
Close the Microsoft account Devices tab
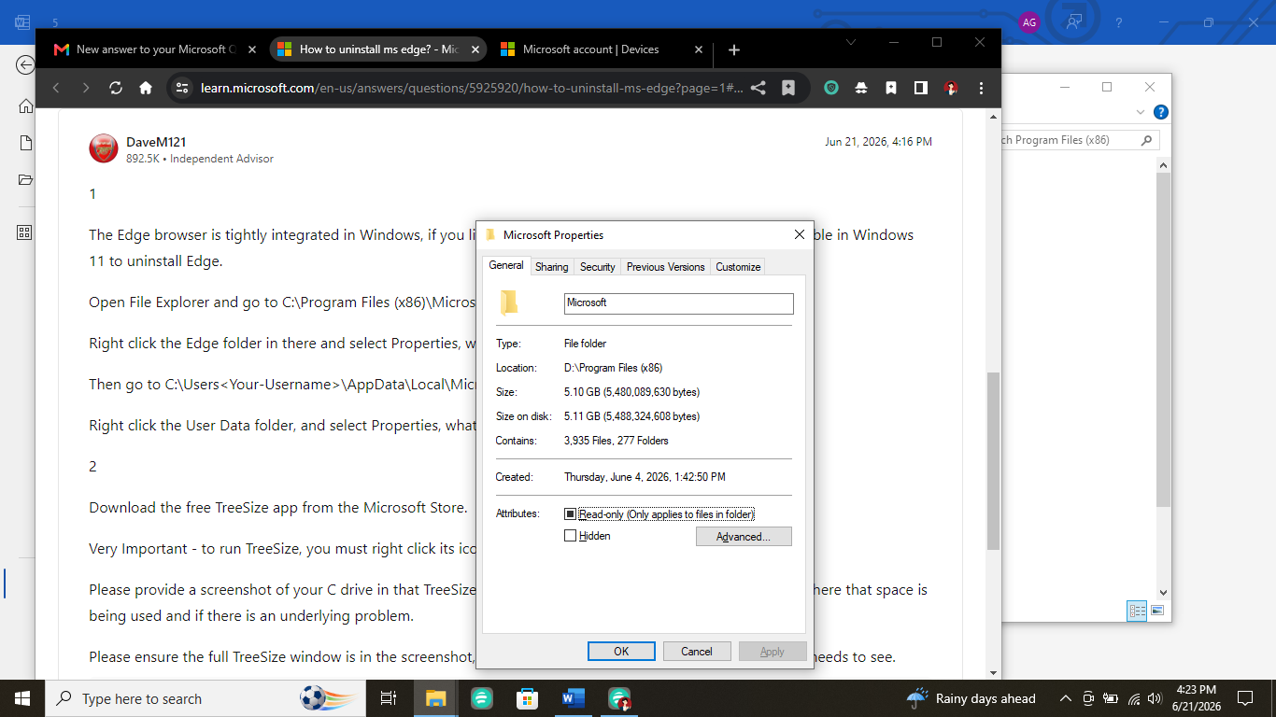[699, 49]
